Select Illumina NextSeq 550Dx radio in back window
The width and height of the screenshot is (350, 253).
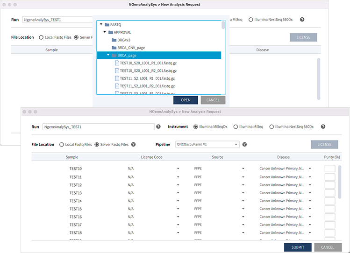pyautogui.click(x=250, y=20)
